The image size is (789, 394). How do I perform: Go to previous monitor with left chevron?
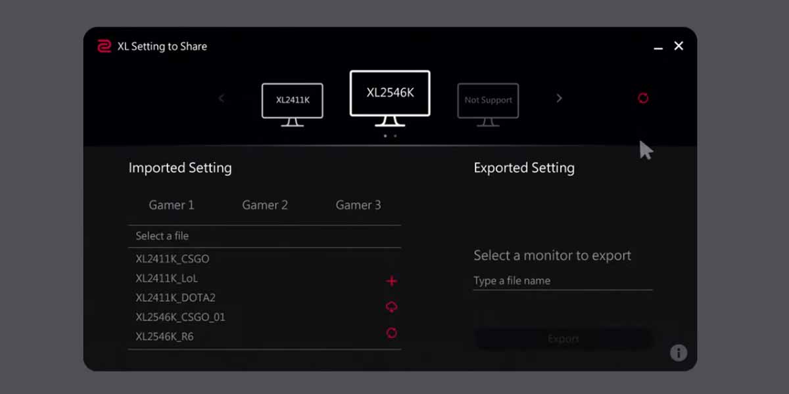[222, 98]
